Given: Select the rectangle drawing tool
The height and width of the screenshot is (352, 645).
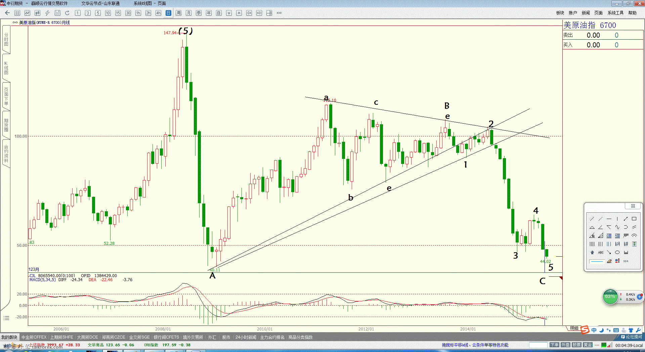Looking at the screenshot, I should coord(634,219).
